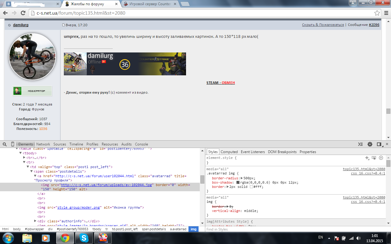
Task: Toggle element state pin icon in Styles
Action: [374, 158]
